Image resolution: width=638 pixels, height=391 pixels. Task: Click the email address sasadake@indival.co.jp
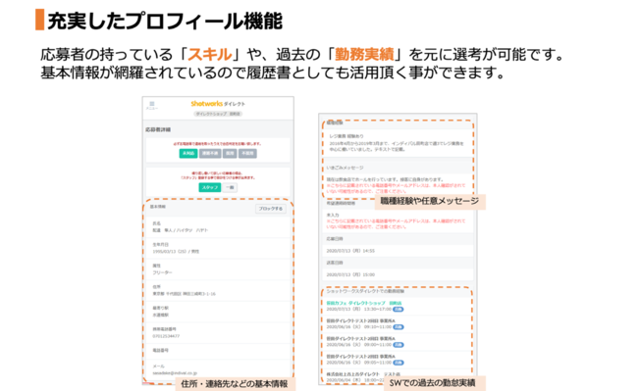175,372
